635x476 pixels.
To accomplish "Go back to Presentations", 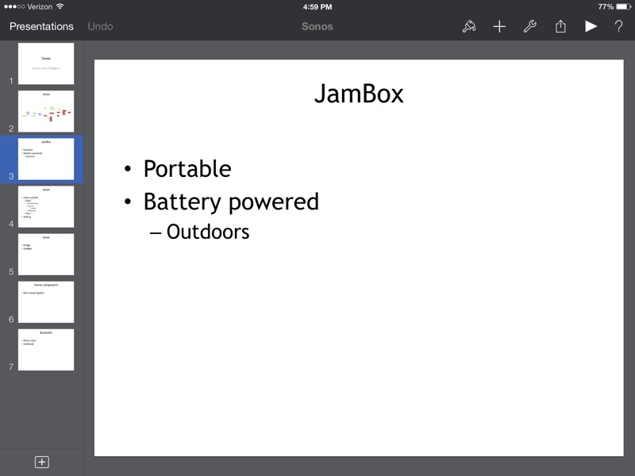I will point(41,26).
